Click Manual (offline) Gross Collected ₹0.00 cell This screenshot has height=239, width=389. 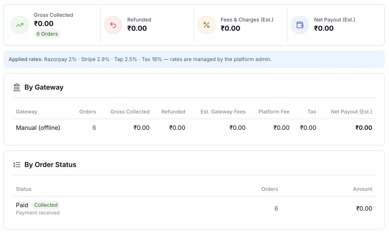[x=141, y=128]
